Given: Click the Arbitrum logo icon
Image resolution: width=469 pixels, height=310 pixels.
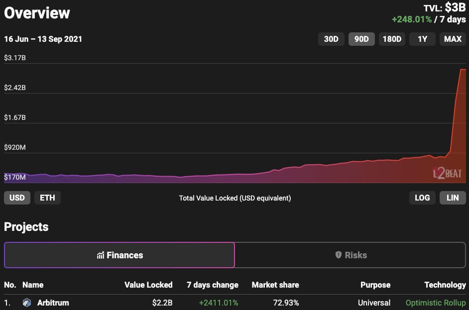Looking at the screenshot, I should coord(27,303).
